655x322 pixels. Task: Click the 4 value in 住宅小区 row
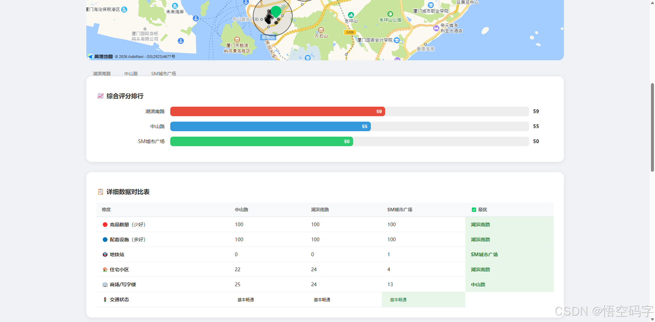(x=389, y=270)
